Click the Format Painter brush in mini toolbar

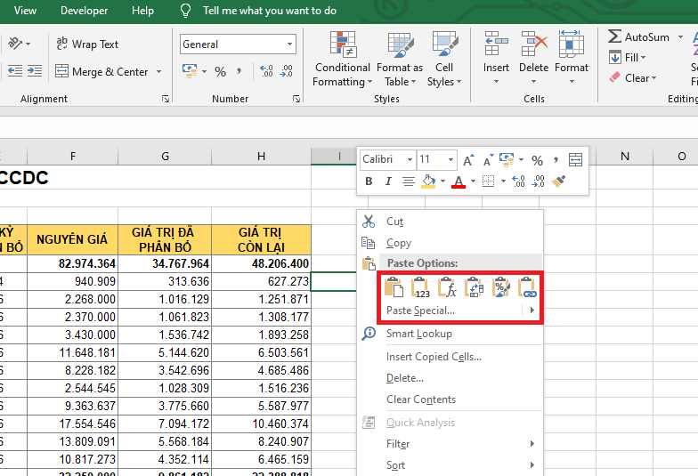[x=559, y=182]
